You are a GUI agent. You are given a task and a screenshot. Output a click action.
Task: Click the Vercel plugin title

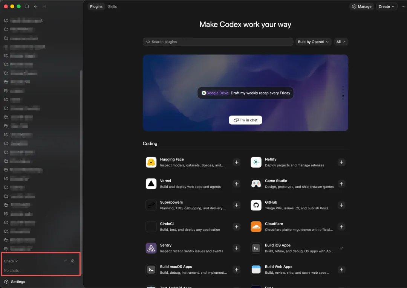pos(165,181)
